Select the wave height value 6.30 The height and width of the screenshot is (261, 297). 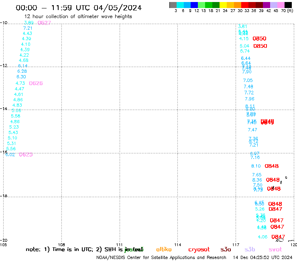[x=21, y=77]
